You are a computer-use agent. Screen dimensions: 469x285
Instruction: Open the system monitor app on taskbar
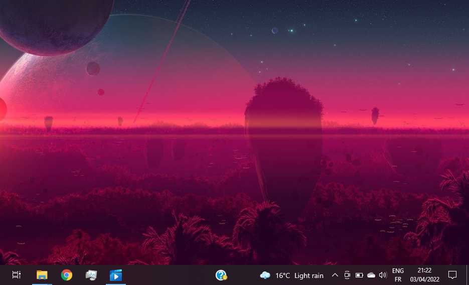tap(91, 275)
